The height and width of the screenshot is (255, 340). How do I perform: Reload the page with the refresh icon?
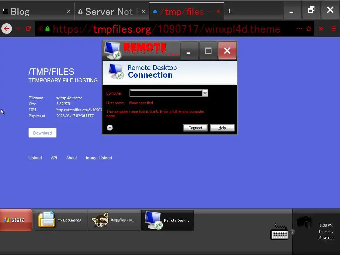coord(29,29)
